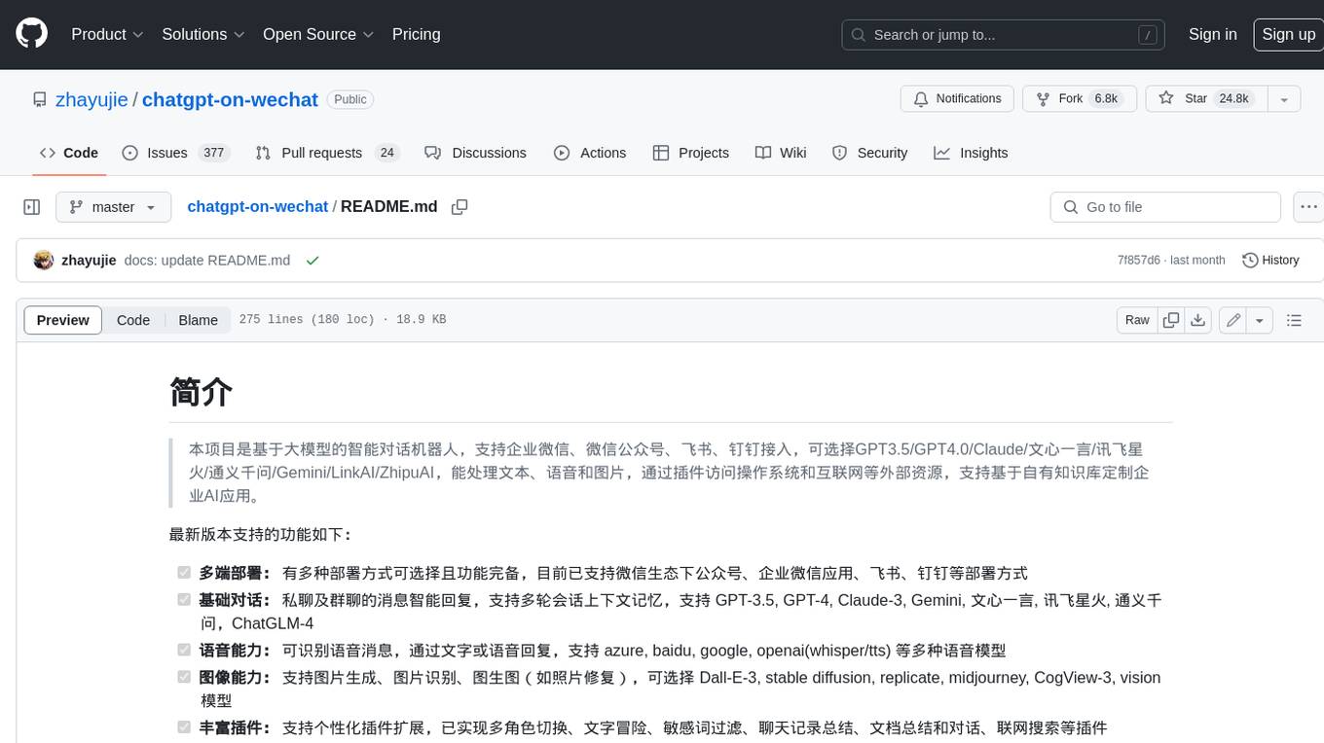Open the Projects tab
Viewport: 1324px width, 743px height.
pos(691,153)
